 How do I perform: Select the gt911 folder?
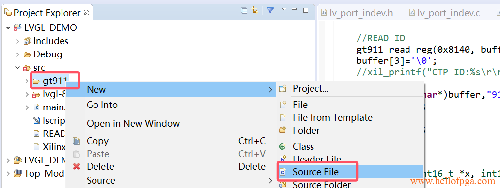point(51,81)
